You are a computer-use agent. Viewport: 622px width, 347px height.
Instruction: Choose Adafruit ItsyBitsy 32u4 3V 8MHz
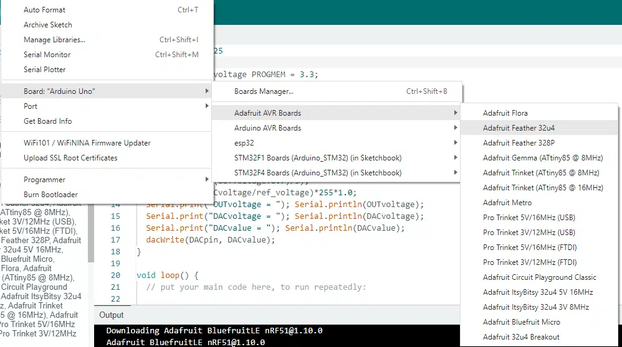pos(540,307)
